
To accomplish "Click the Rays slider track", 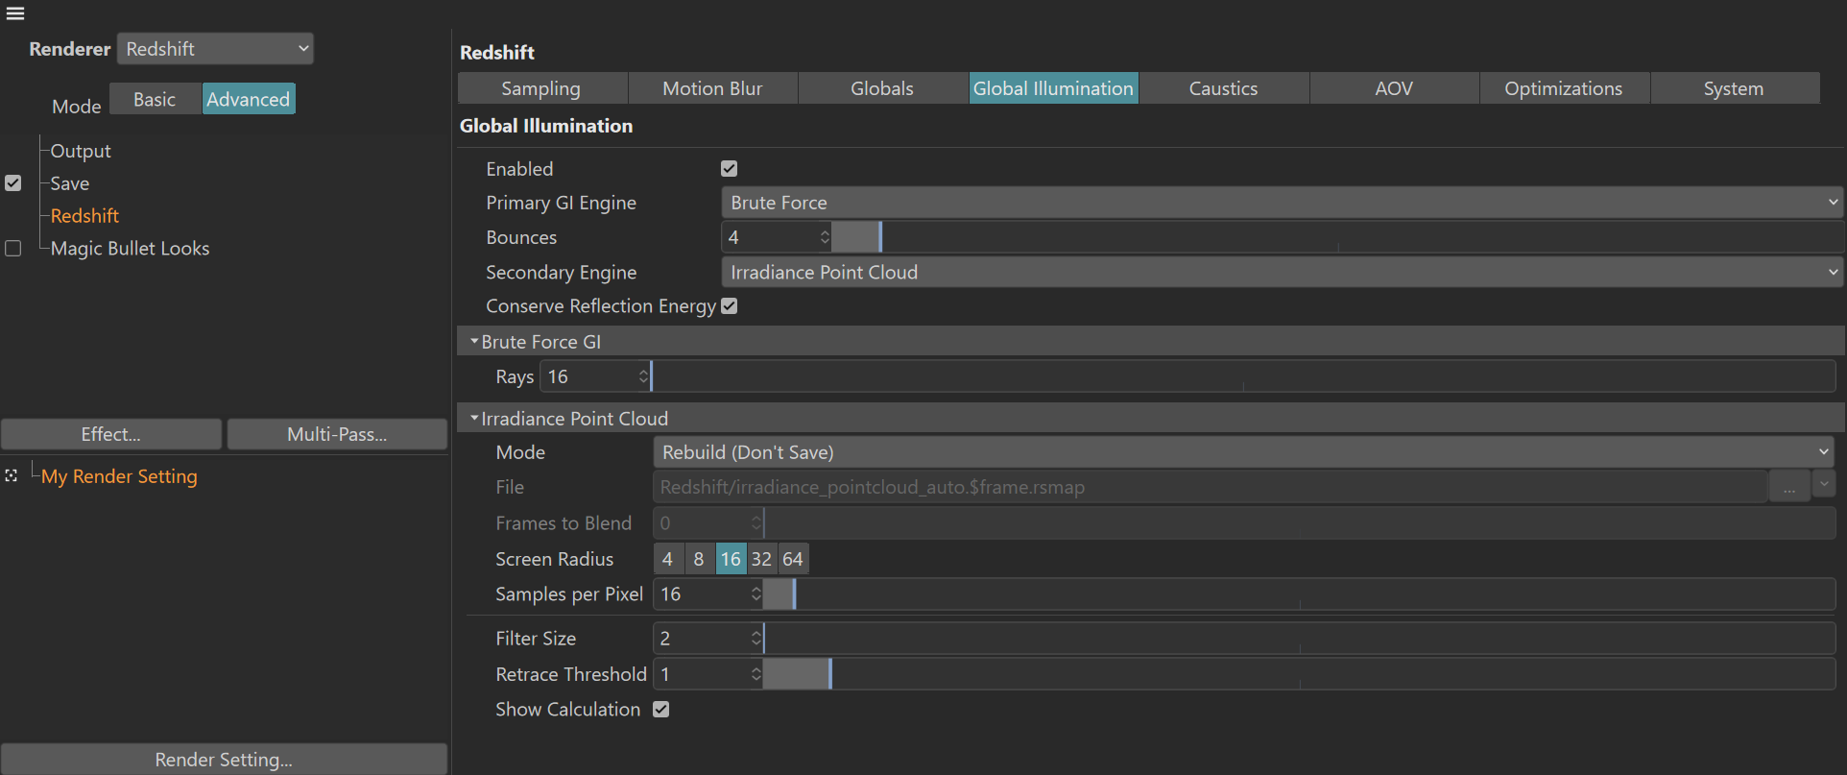I will [x=1243, y=376].
